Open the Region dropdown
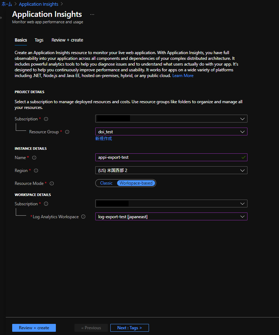Viewport: 279px width, 335px height. (x=171, y=170)
